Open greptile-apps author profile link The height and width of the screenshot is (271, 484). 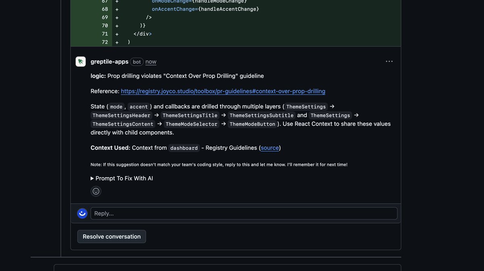pos(110,62)
